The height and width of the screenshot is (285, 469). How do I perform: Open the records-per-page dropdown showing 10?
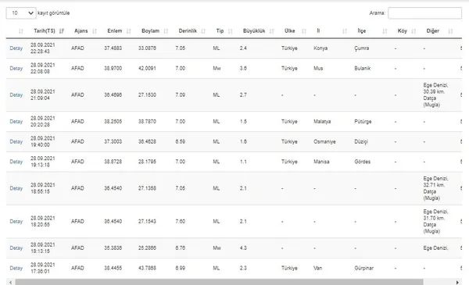pyautogui.click(x=21, y=13)
